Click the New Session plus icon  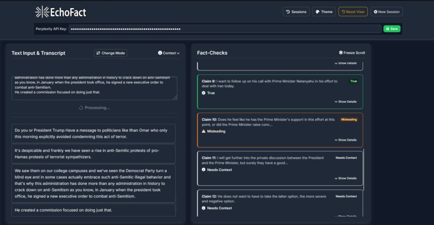[376, 12]
